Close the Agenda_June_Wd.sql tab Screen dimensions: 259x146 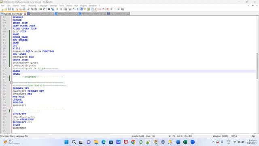(x=25, y=14)
